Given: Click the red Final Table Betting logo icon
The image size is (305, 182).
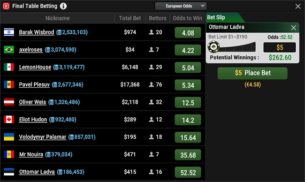Looking at the screenshot, I should (6, 6).
